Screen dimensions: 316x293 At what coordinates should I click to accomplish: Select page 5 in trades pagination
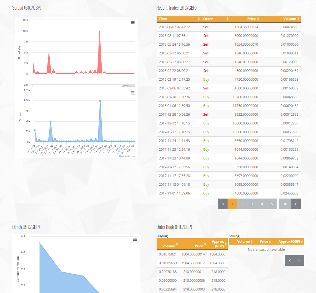click(x=272, y=204)
